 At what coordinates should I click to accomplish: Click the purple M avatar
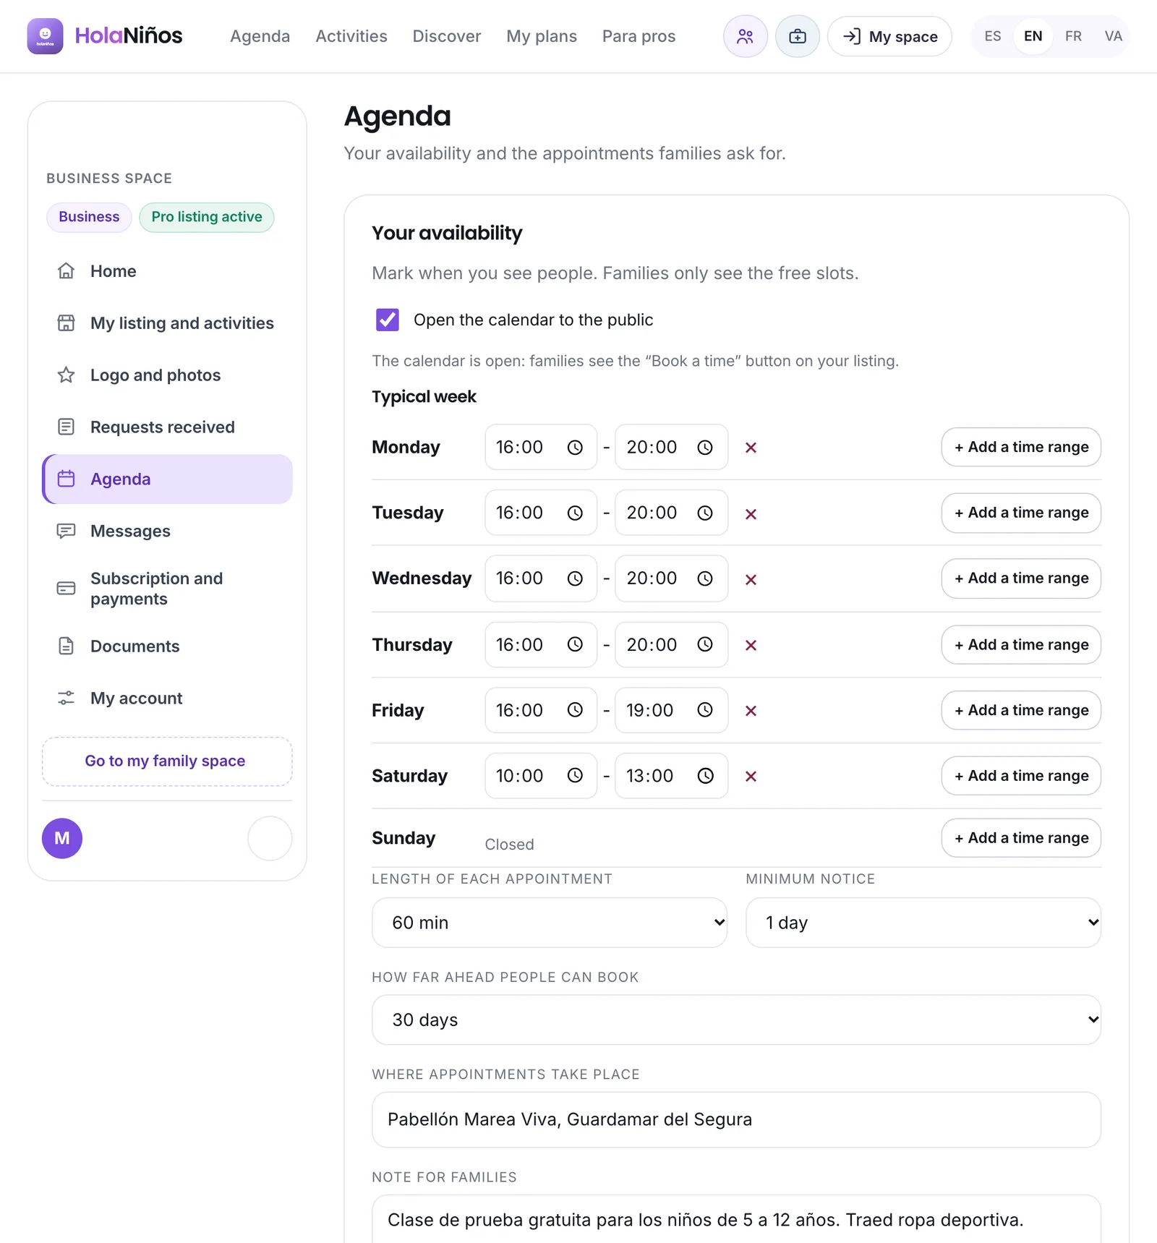[x=62, y=838]
